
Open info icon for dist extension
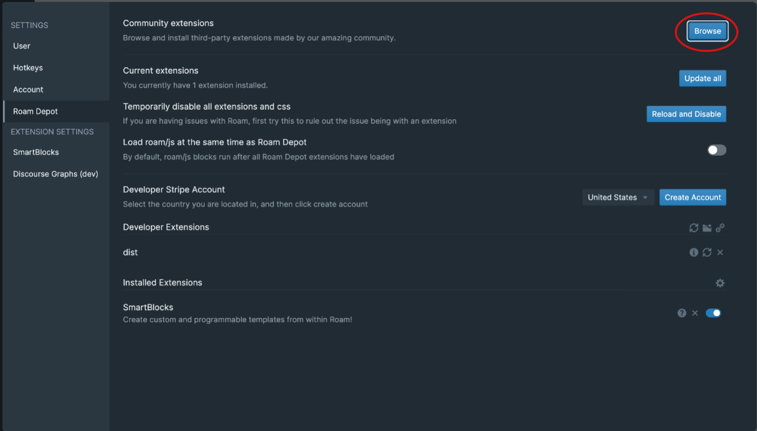click(694, 252)
